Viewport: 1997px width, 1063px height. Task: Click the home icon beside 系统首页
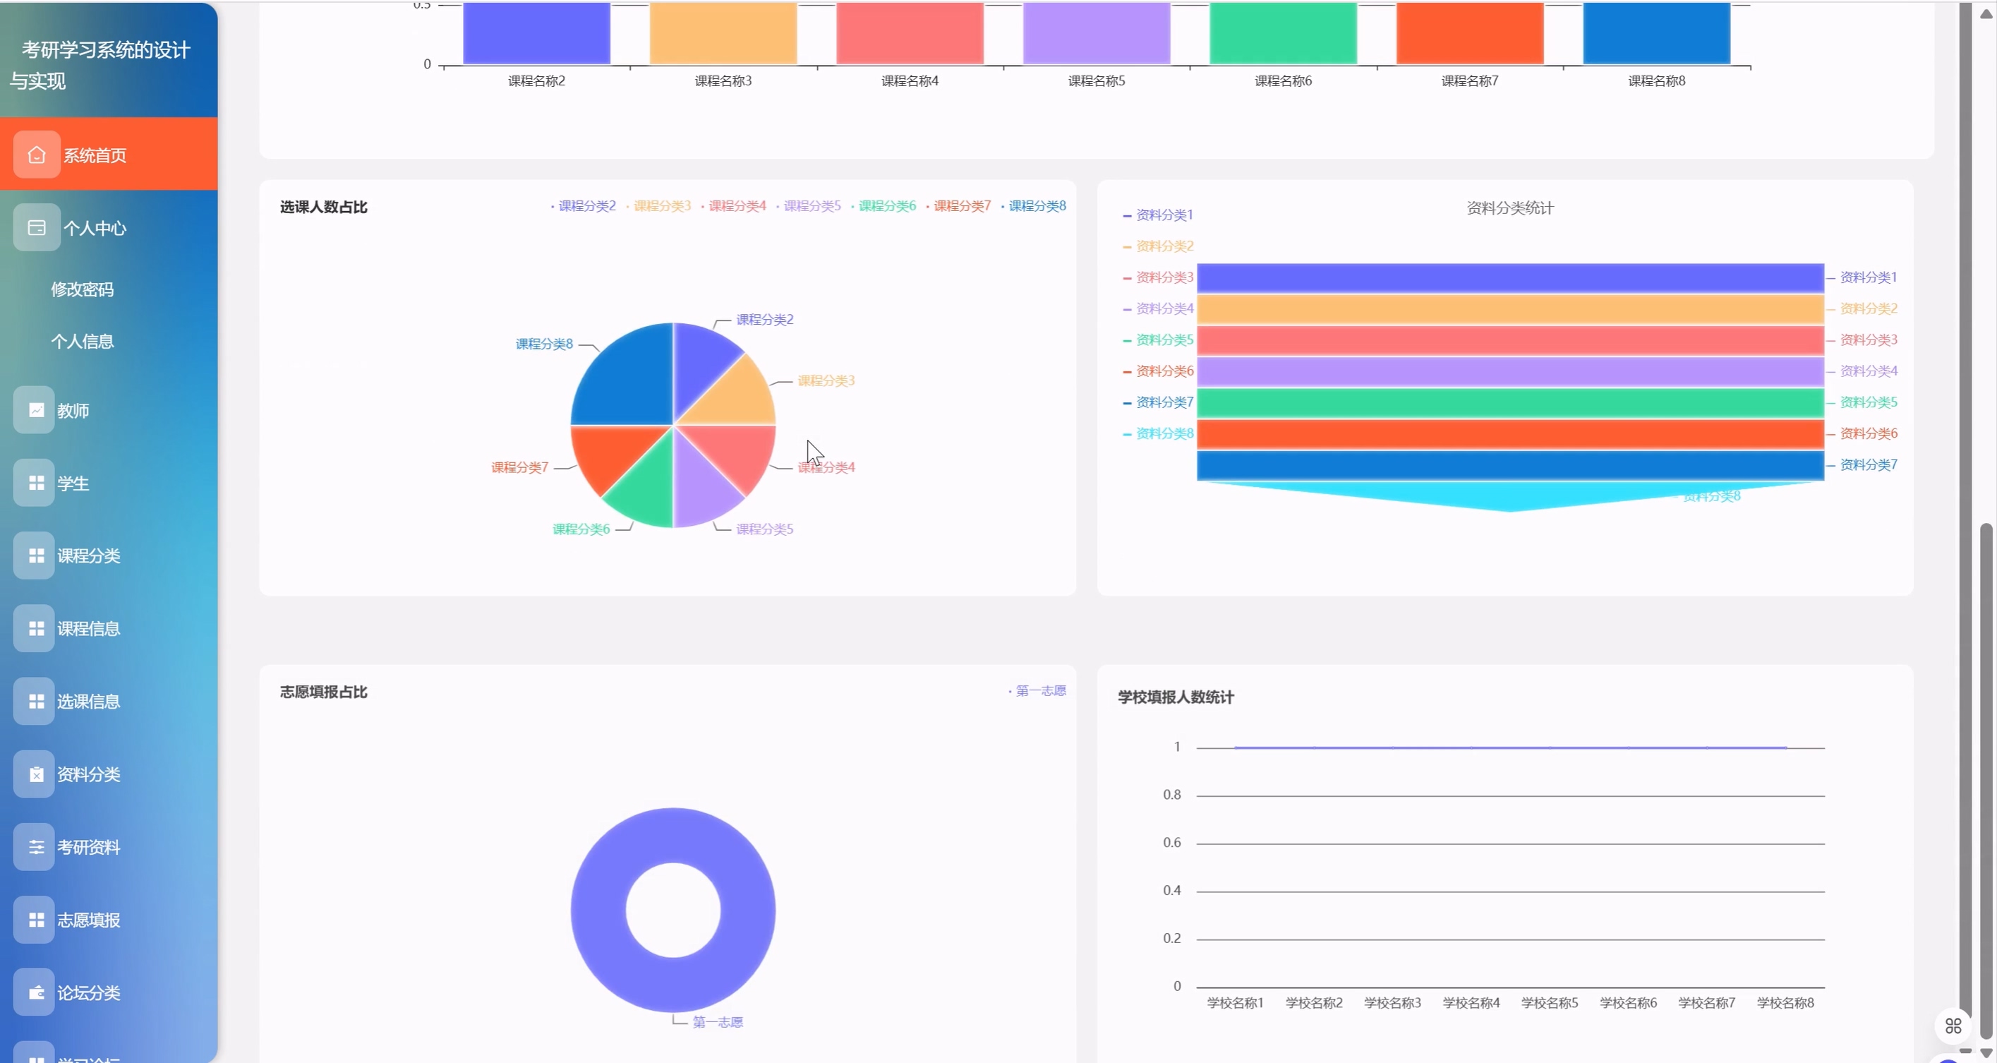click(37, 155)
